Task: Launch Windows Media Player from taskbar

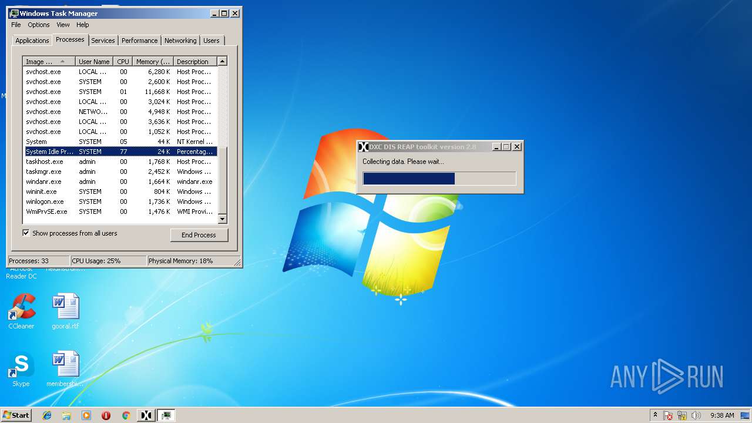Action: pos(86,415)
